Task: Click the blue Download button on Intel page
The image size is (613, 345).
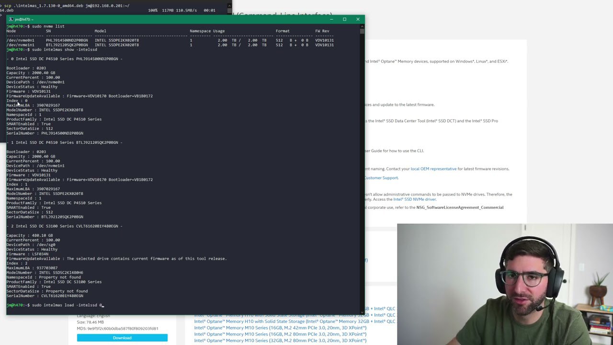Action: 122,338
